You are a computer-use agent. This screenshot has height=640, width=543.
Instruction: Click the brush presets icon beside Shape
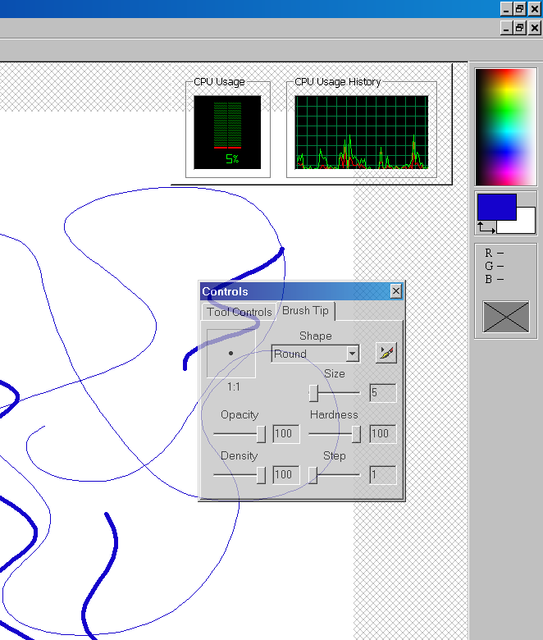[x=386, y=353]
